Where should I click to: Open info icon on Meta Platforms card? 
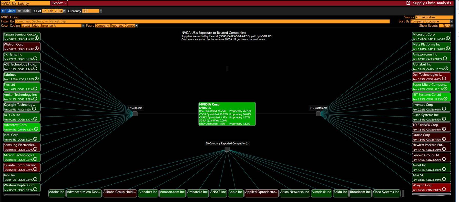coord(448,48)
